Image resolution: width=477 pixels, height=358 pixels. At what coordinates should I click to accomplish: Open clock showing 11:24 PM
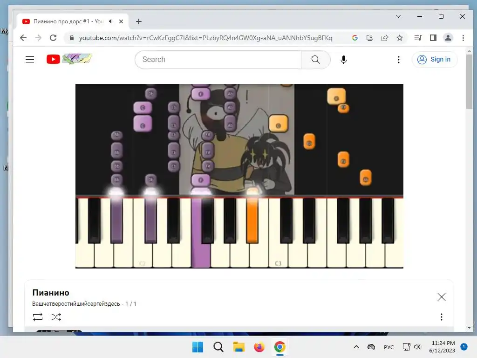coord(442,347)
